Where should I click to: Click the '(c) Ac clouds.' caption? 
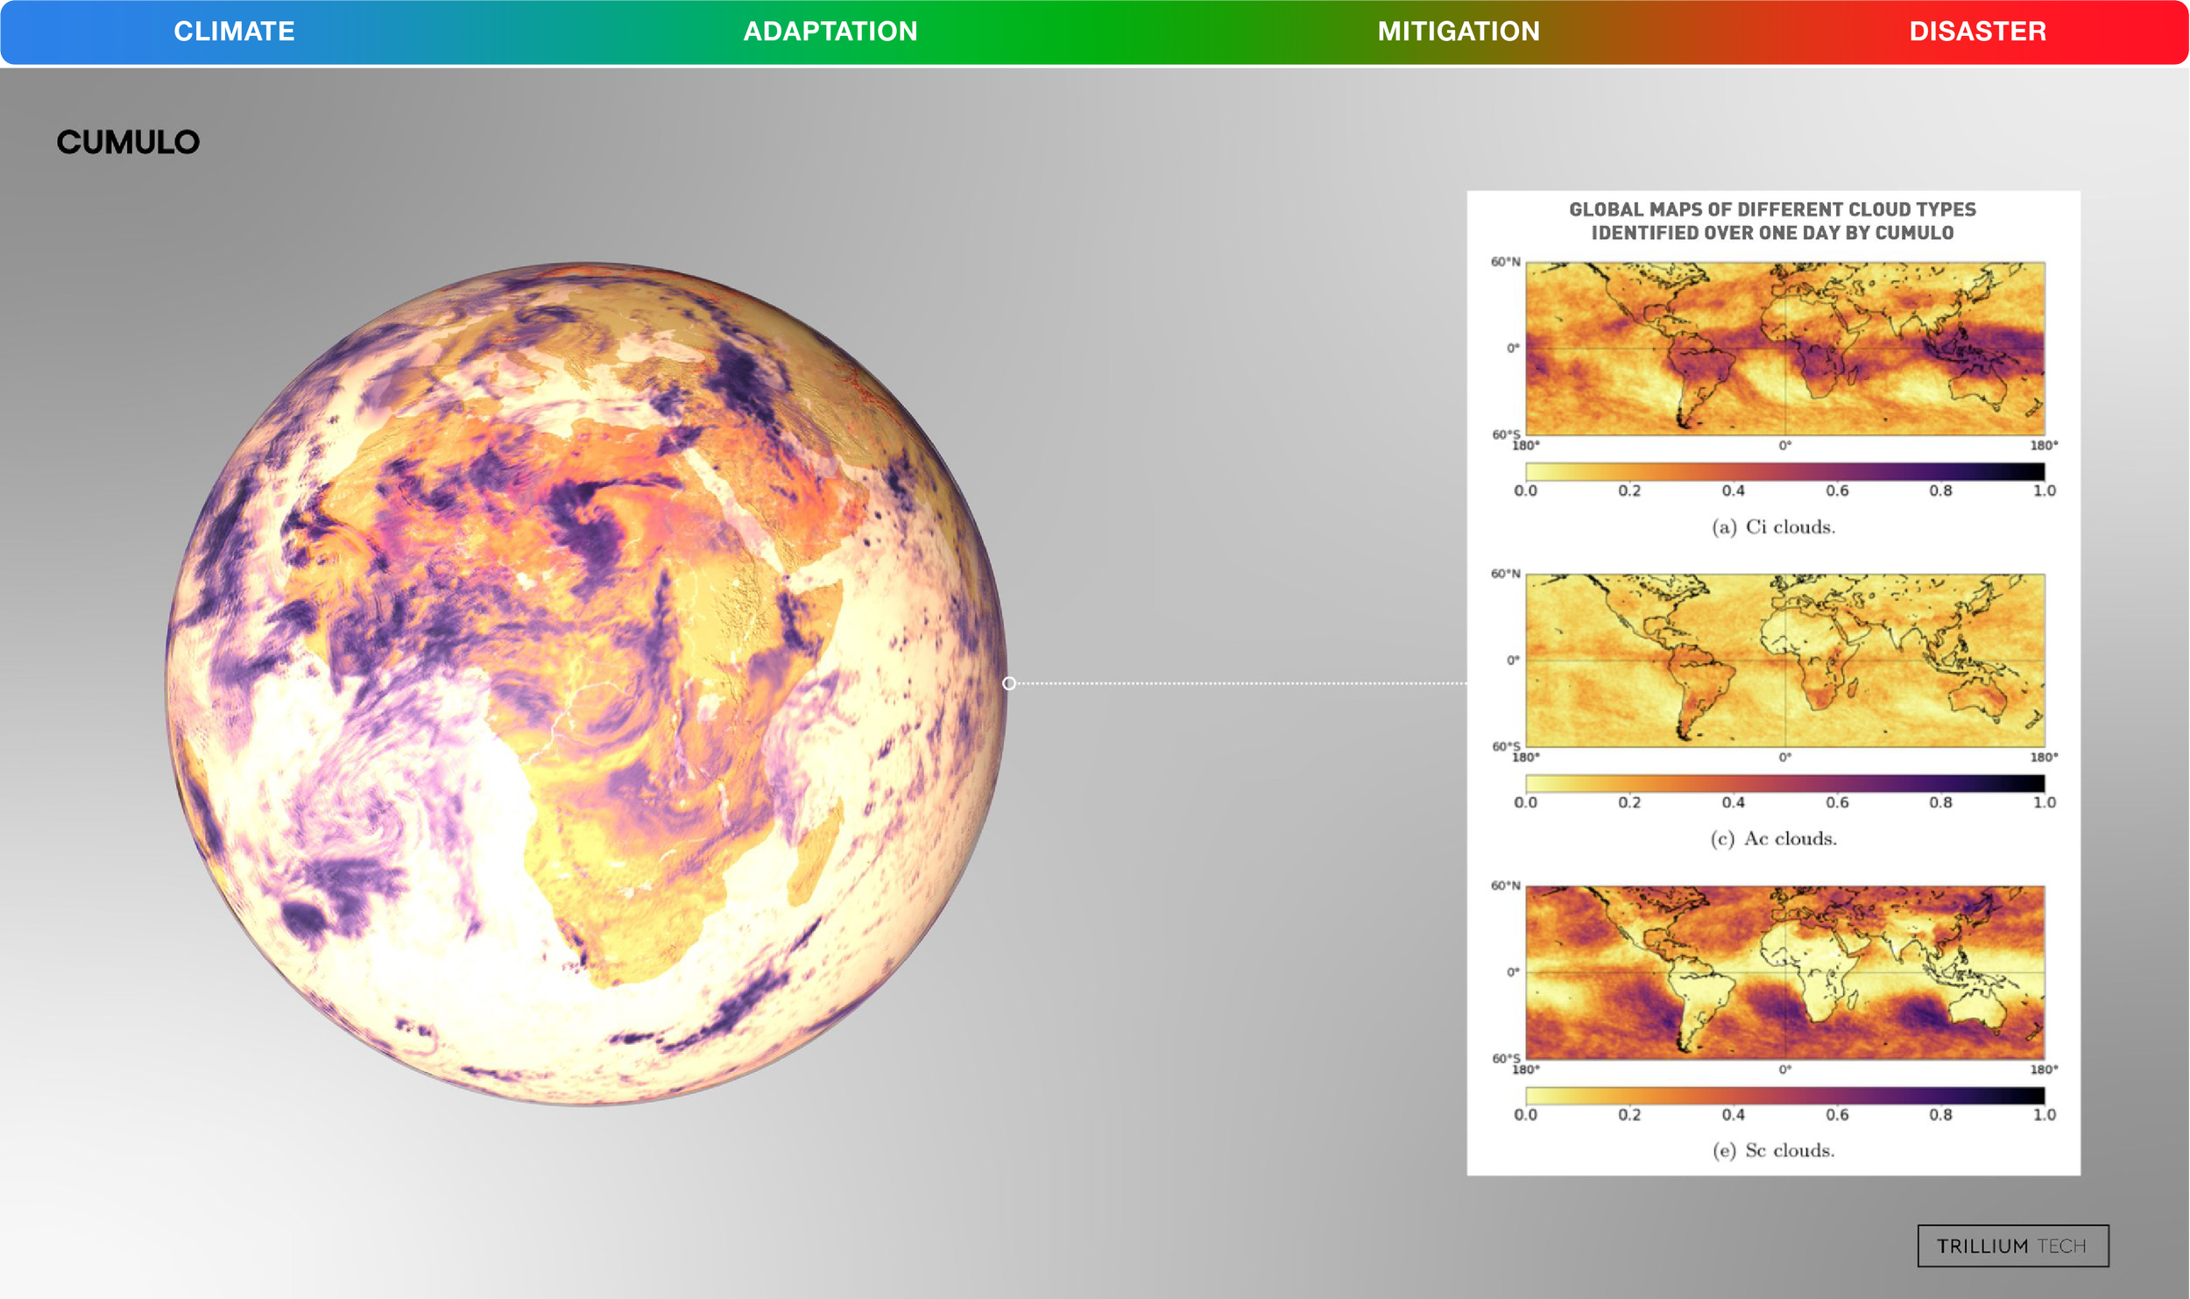point(1773,838)
